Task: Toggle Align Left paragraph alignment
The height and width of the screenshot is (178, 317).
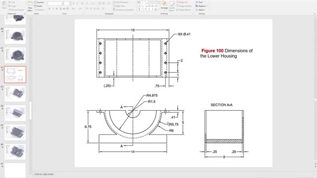Action: click(x=87, y=9)
